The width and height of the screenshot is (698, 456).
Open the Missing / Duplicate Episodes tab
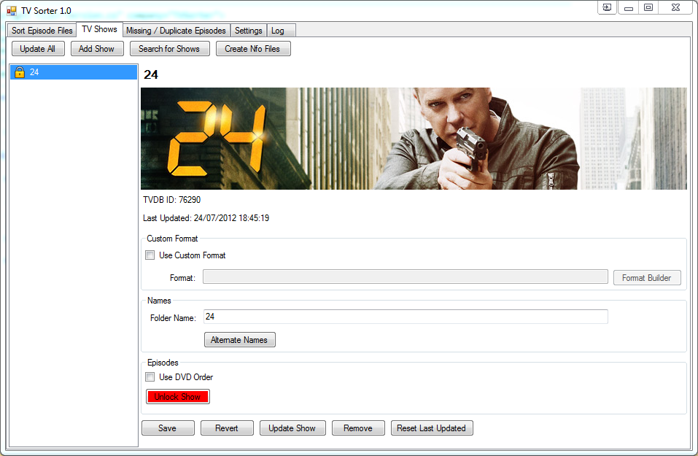pos(176,31)
